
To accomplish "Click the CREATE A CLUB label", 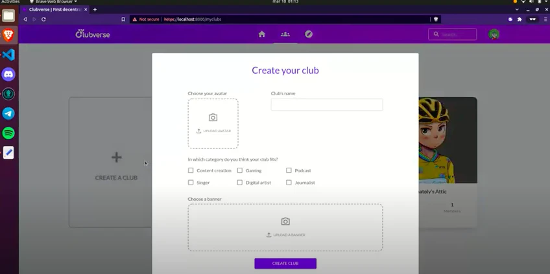I will (116, 177).
